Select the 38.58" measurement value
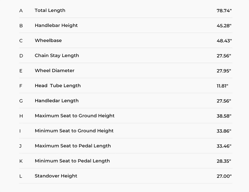Screen dimensions: 249x192 click(224, 116)
